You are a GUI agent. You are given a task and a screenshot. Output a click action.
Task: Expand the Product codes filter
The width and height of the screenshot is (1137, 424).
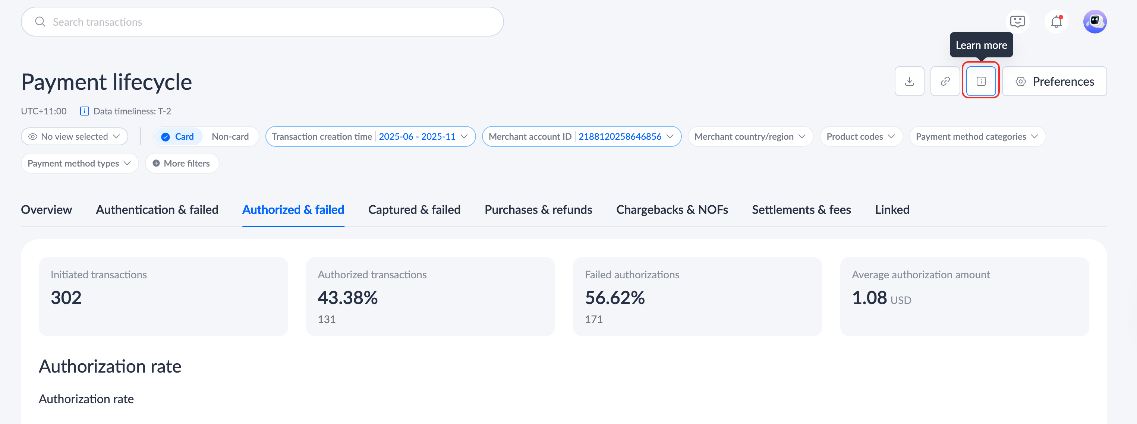(860, 137)
